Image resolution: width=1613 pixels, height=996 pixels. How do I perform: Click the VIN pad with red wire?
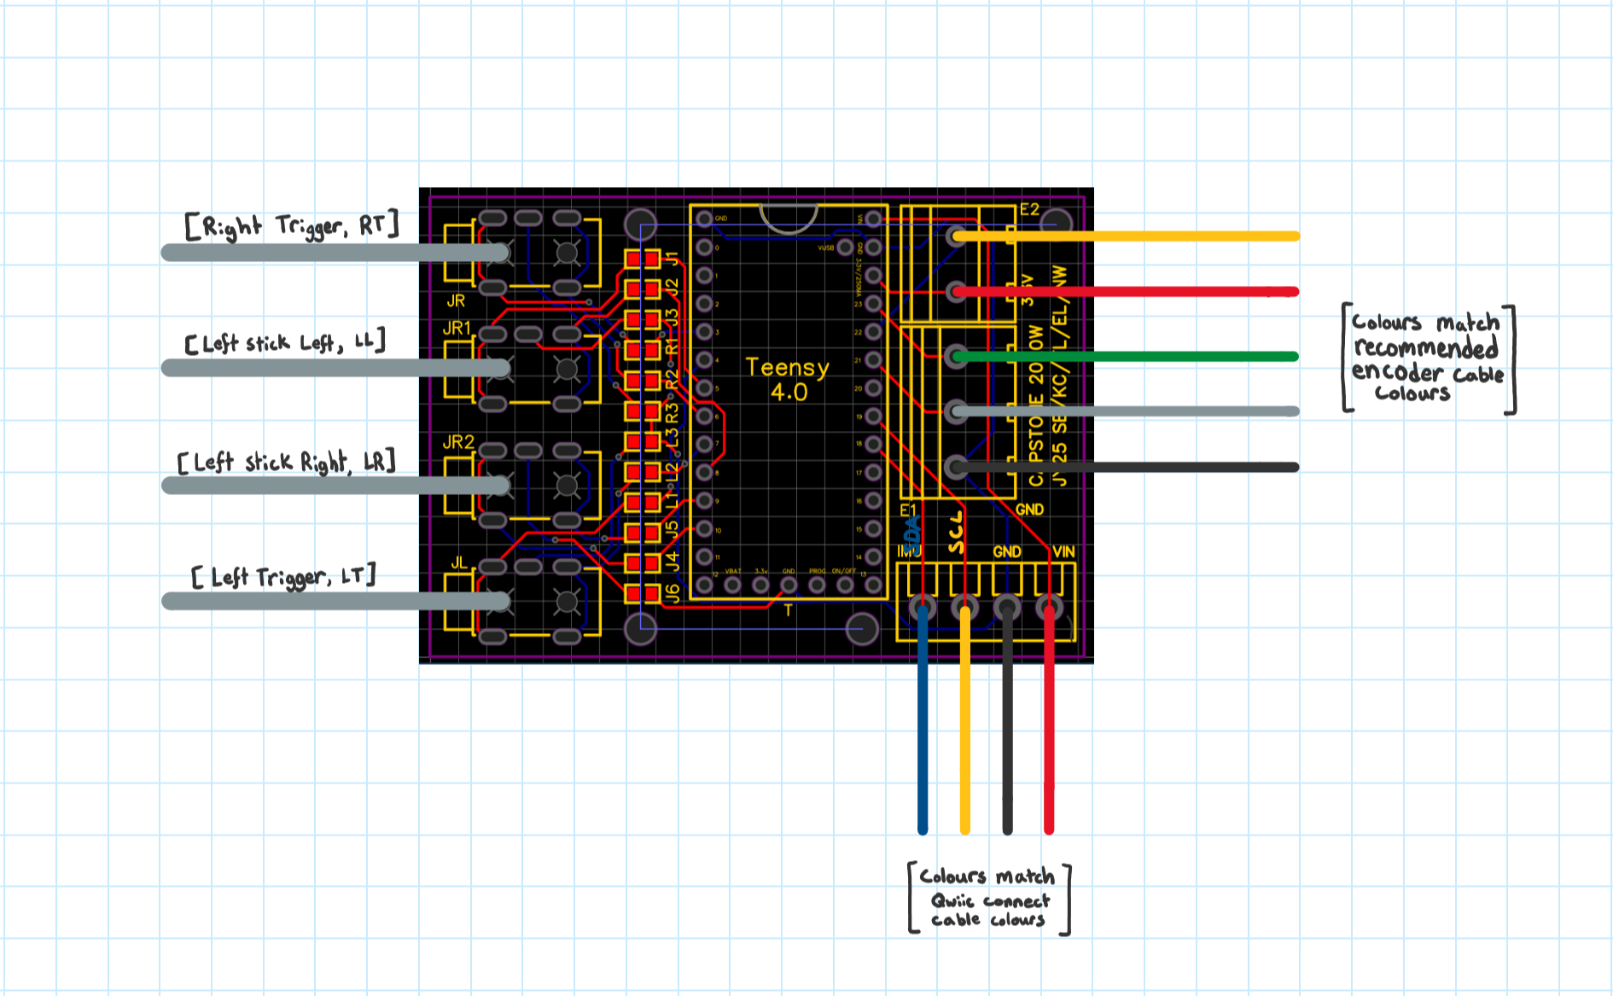(x=1048, y=608)
